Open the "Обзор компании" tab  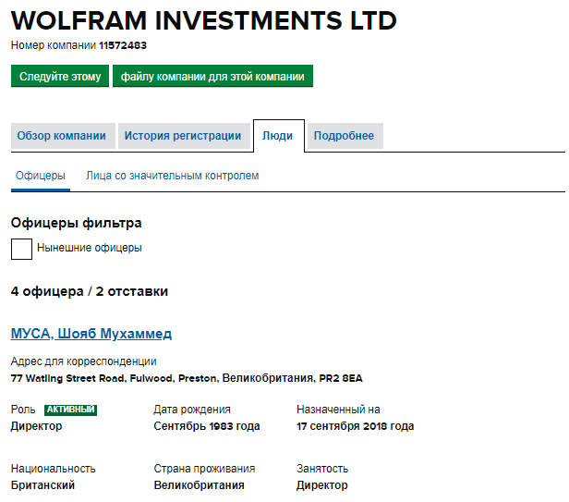64,136
